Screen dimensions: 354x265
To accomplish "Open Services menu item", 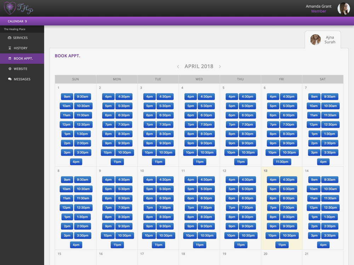I will (22, 38).
